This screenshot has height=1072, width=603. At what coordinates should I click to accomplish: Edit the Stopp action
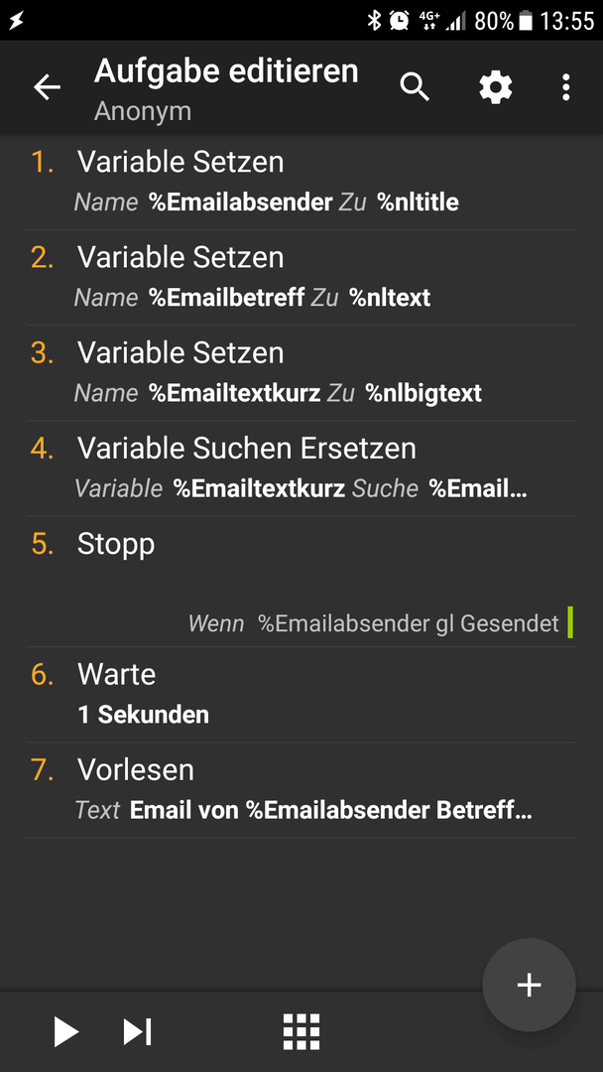point(301,581)
